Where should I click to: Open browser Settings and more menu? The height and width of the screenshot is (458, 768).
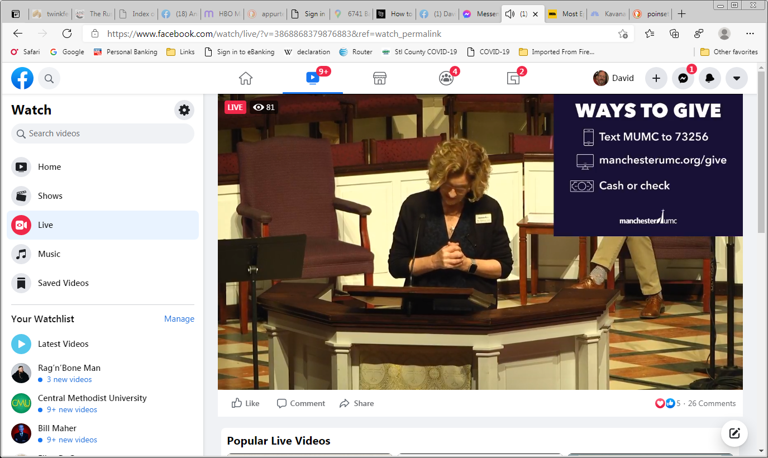[750, 34]
